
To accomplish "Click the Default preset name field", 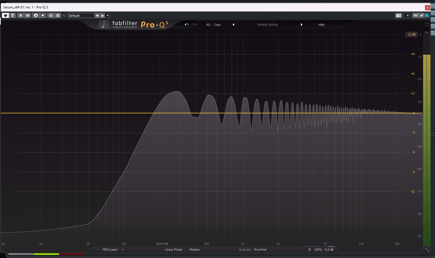I will pos(81,16).
